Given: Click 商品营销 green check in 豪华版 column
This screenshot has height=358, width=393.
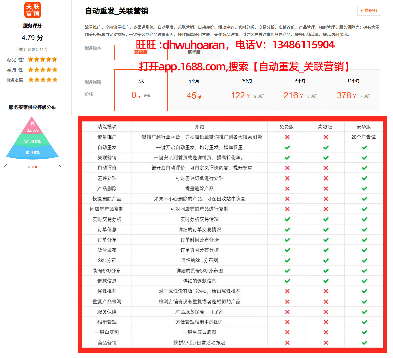Looking at the screenshot, I should (x=364, y=343).
